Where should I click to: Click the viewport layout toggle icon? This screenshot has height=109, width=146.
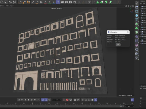click(133, 6)
